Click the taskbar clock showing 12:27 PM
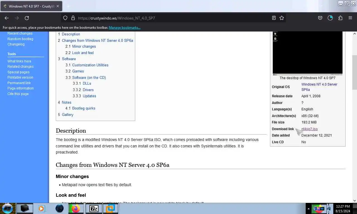Viewport: 357px width, 214px height. 343,208
